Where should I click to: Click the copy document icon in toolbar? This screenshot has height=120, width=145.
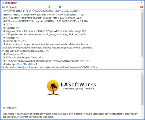[x=7, y=7]
